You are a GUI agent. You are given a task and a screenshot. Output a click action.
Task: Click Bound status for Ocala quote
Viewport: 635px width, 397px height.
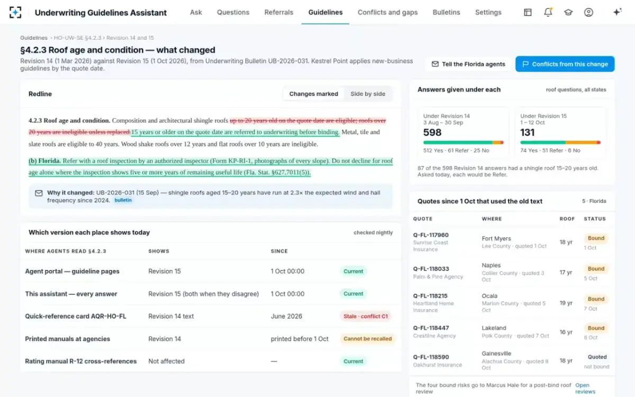click(x=596, y=299)
